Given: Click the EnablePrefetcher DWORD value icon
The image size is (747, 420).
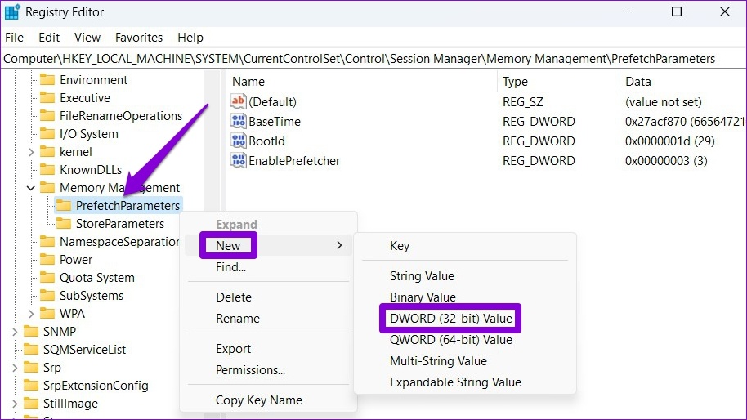Looking at the screenshot, I should 238,160.
